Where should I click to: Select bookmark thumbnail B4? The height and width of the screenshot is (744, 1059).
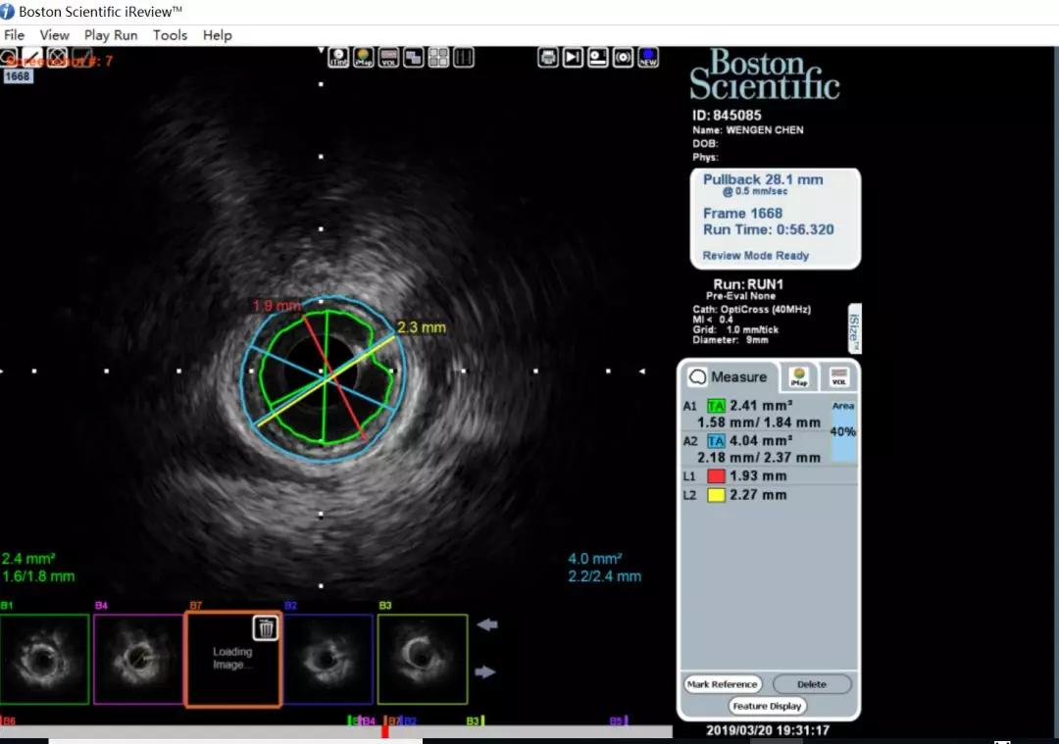coord(139,659)
